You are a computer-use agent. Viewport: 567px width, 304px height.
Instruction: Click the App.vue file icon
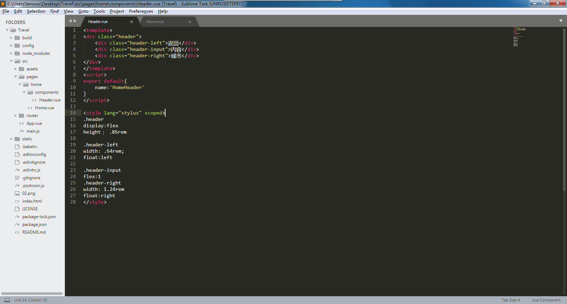pyautogui.click(x=22, y=123)
